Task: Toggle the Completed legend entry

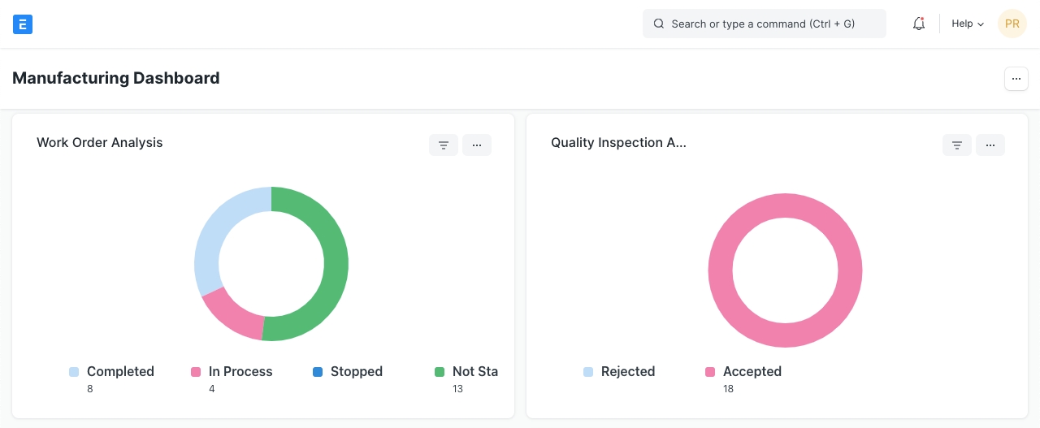Action: coord(119,372)
